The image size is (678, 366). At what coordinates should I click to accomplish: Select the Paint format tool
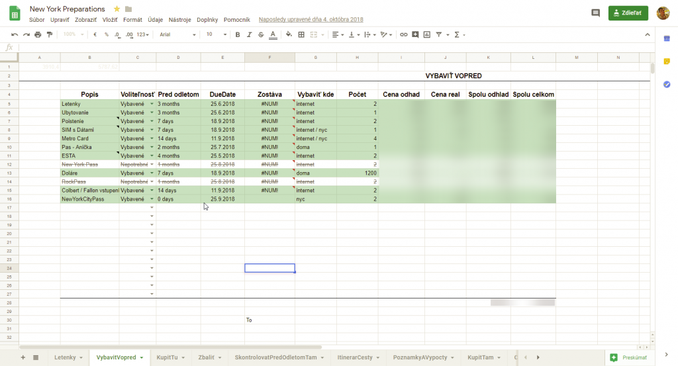(x=50, y=34)
